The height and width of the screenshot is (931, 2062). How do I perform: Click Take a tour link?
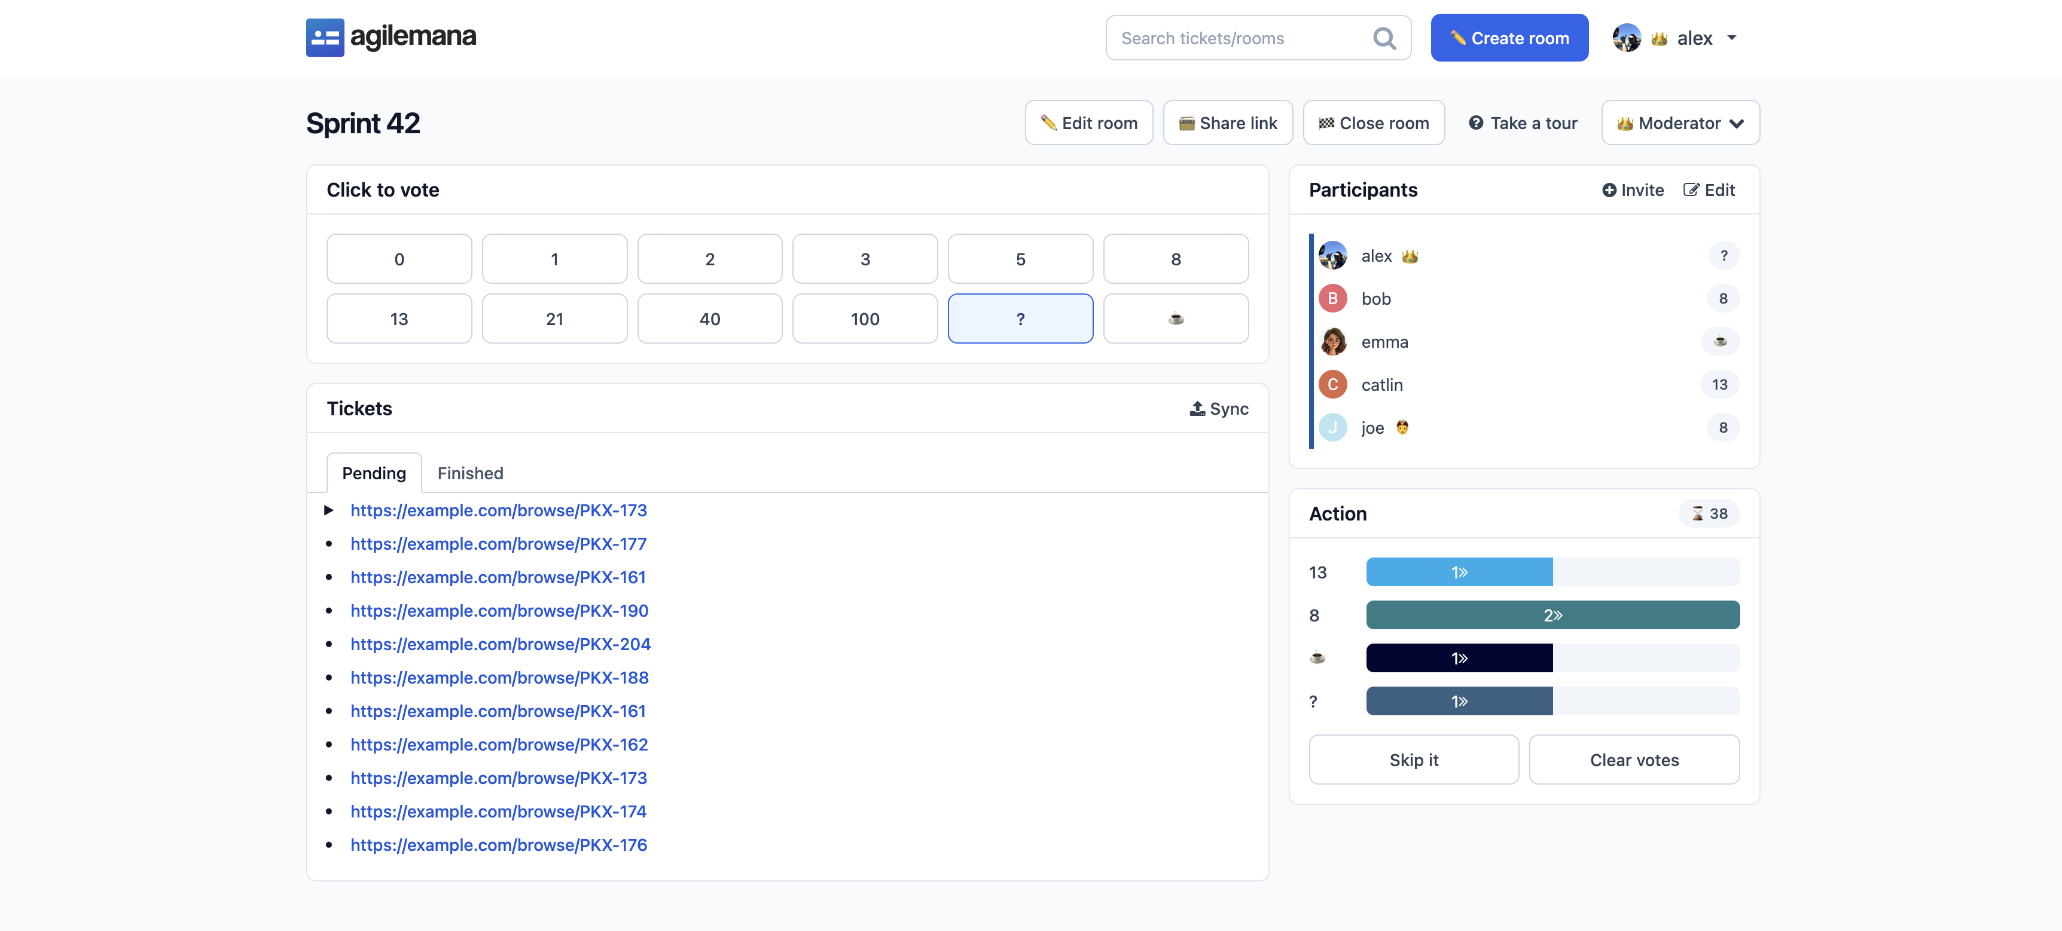pos(1523,123)
